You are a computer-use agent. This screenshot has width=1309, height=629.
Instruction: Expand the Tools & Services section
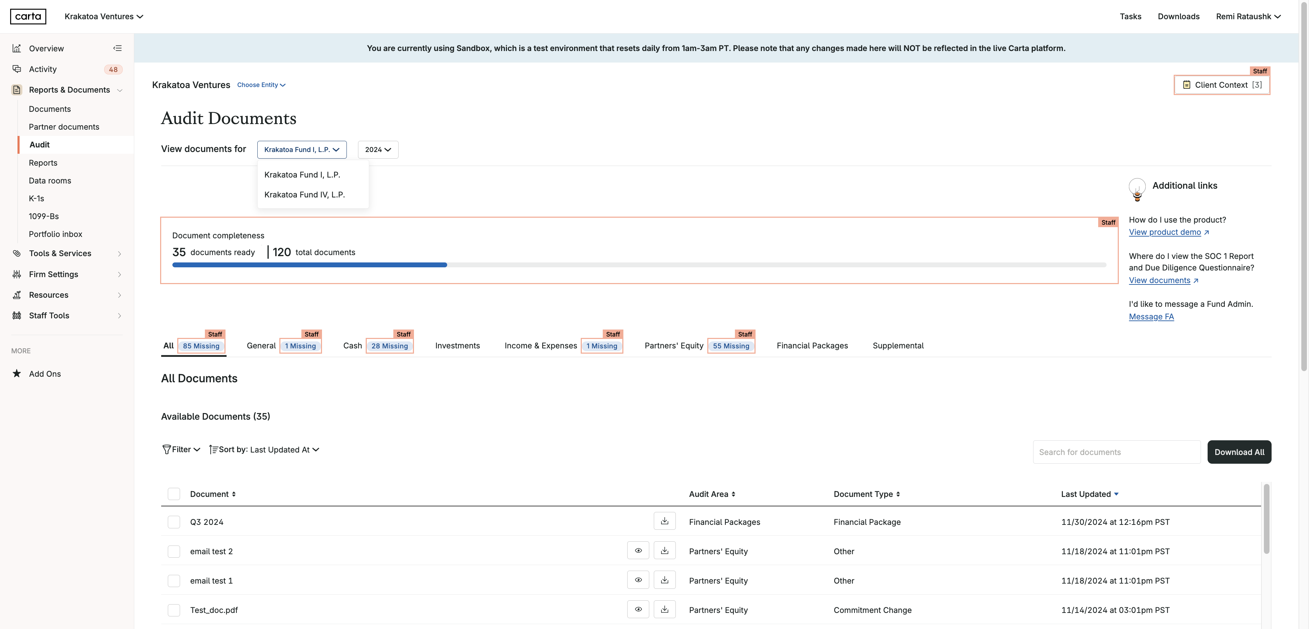pyautogui.click(x=120, y=254)
